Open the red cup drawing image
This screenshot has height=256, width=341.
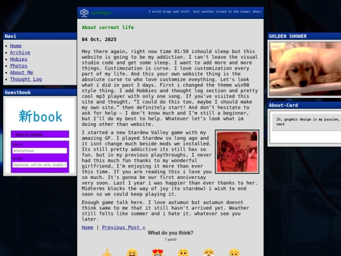[x=237, y=152]
